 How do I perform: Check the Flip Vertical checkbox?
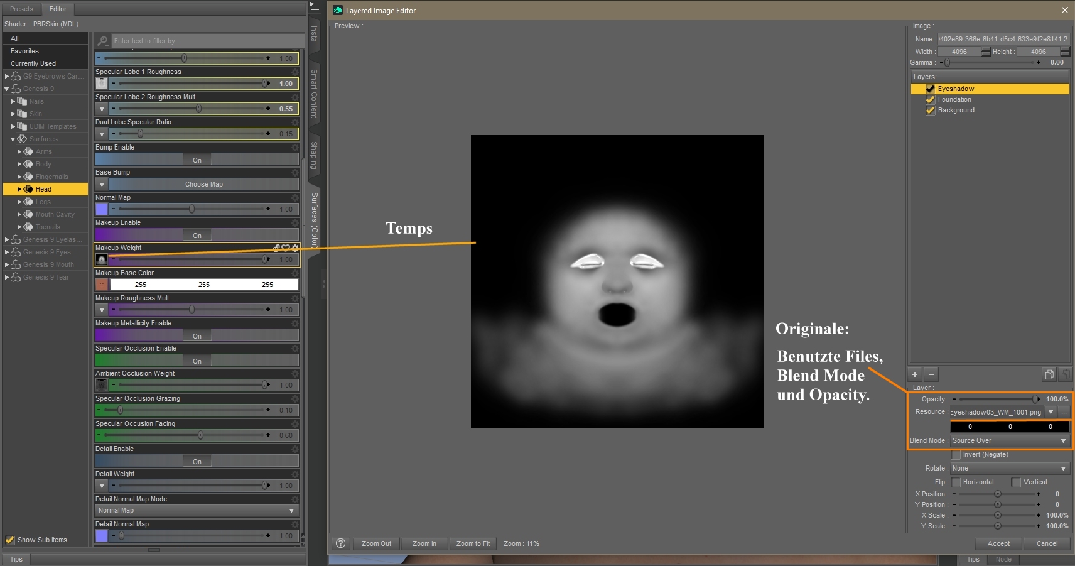click(x=1016, y=482)
